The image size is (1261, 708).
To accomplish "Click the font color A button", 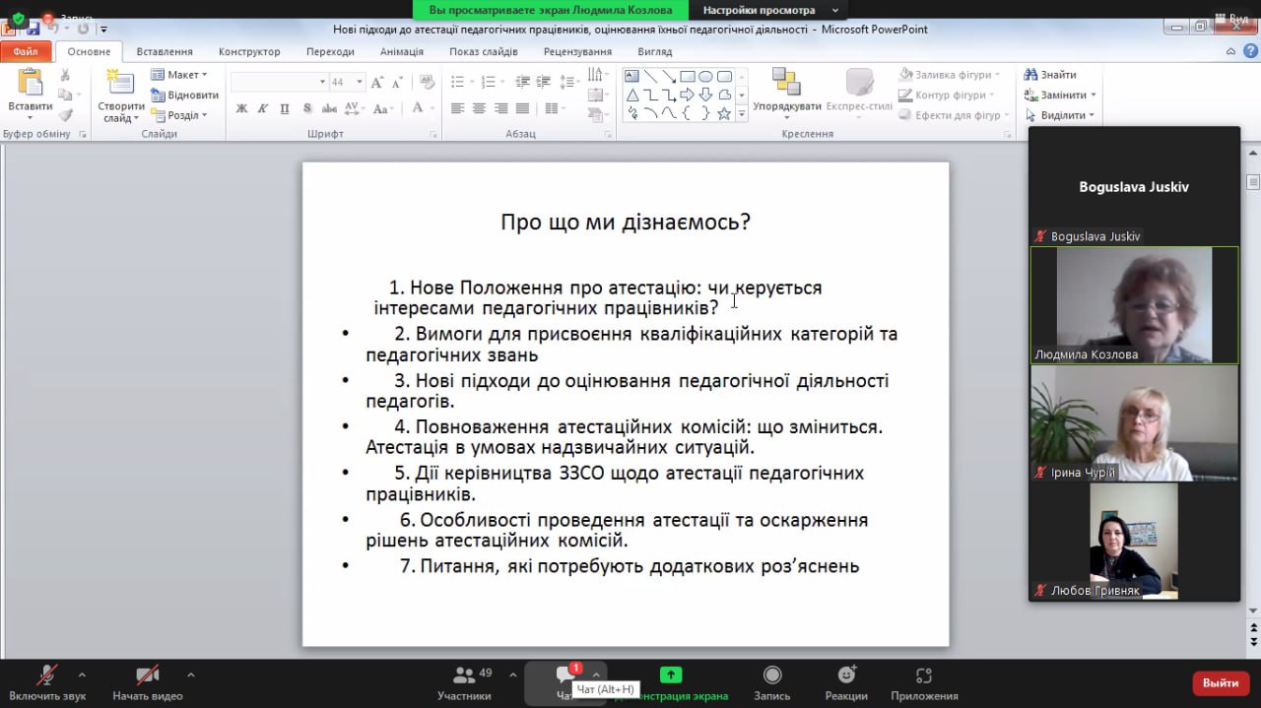I will pos(418,108).
